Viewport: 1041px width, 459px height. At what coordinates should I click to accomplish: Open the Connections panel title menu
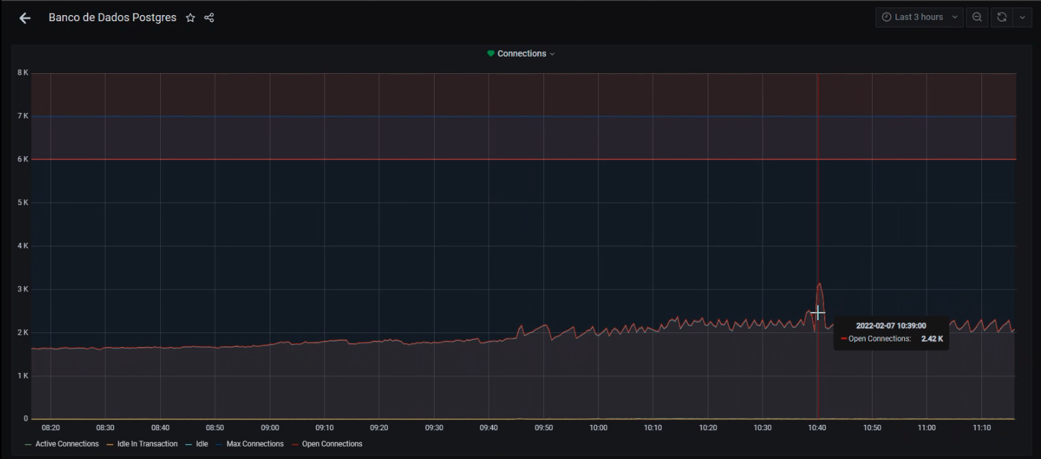(522, 54)
